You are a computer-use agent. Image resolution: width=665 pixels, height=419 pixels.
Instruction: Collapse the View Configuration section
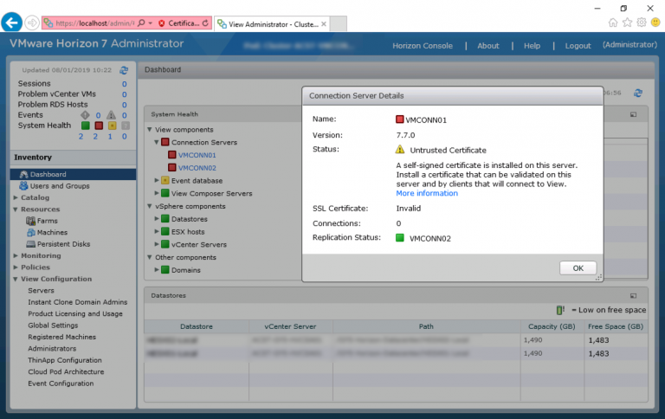[16, 279]
